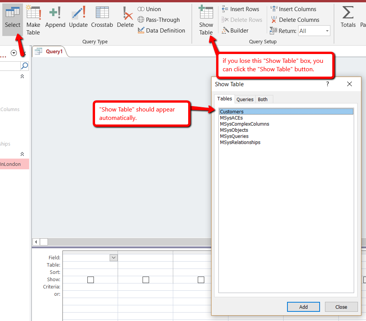Select the Select query type button

click(13, 20)
